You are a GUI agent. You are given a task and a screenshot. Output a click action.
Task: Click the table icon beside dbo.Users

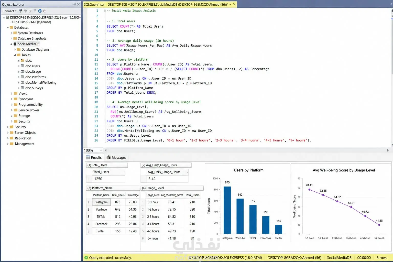[x=22, y=66]
